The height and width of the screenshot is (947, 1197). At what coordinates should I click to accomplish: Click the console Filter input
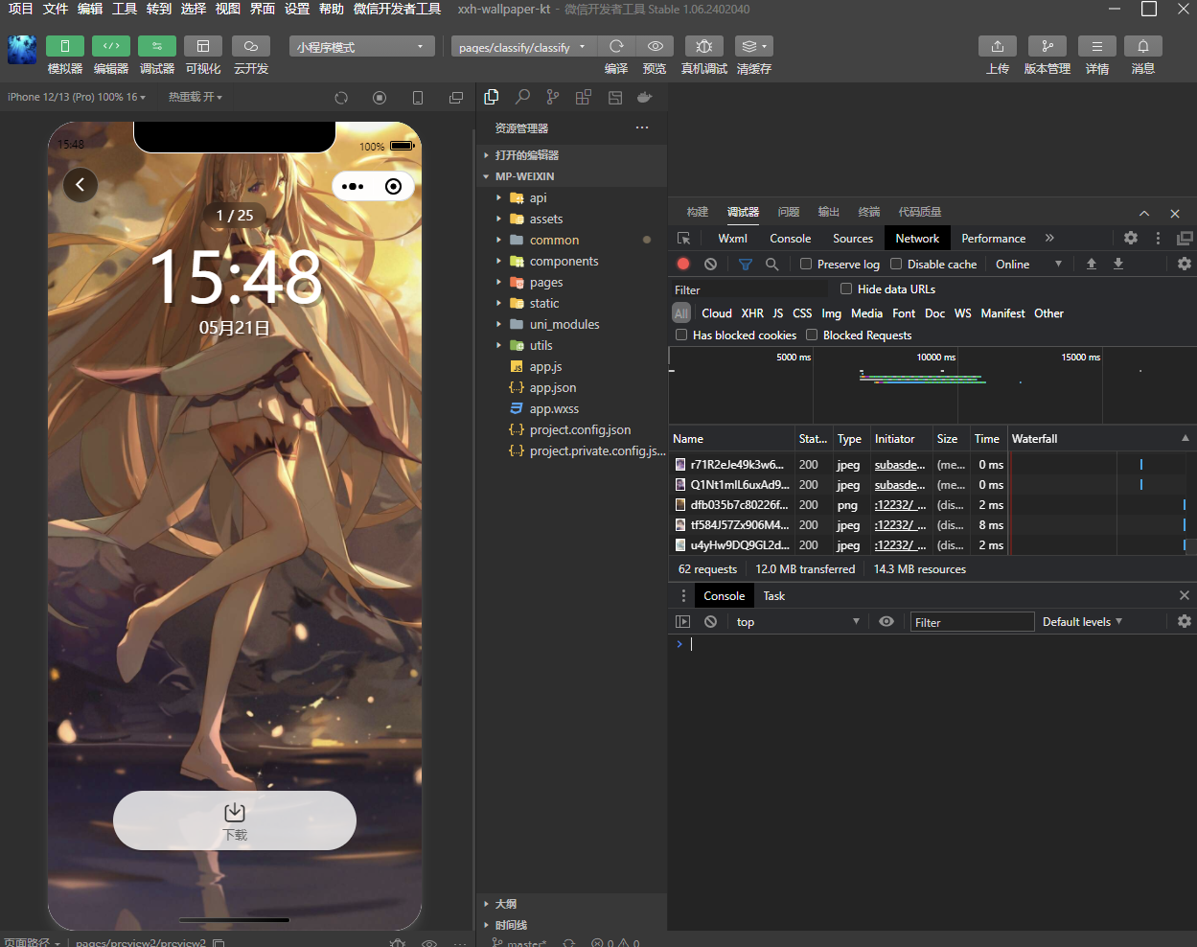[x=972, y=621]
